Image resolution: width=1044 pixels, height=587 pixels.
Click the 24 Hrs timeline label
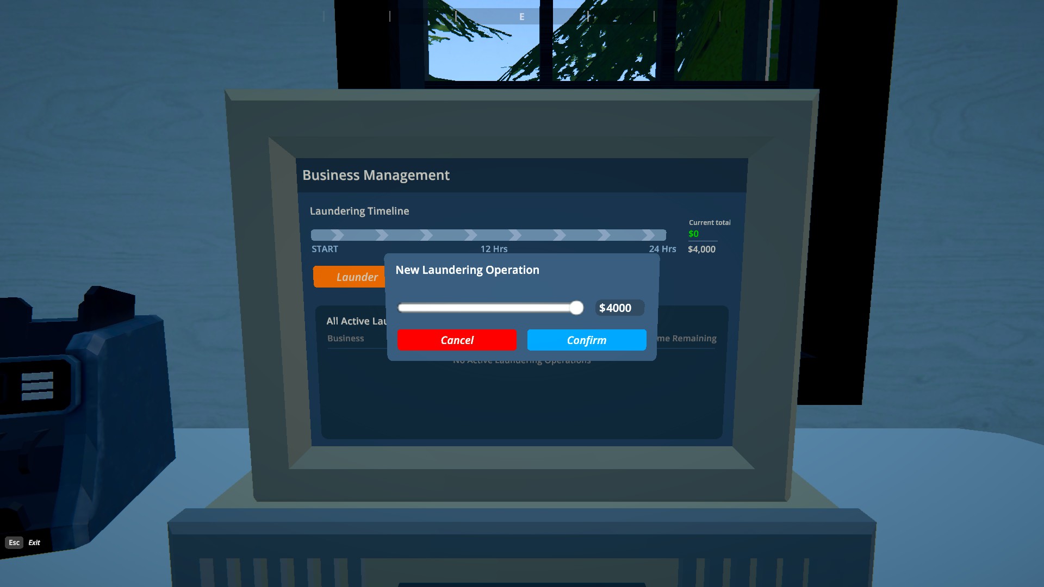point(662,249)
